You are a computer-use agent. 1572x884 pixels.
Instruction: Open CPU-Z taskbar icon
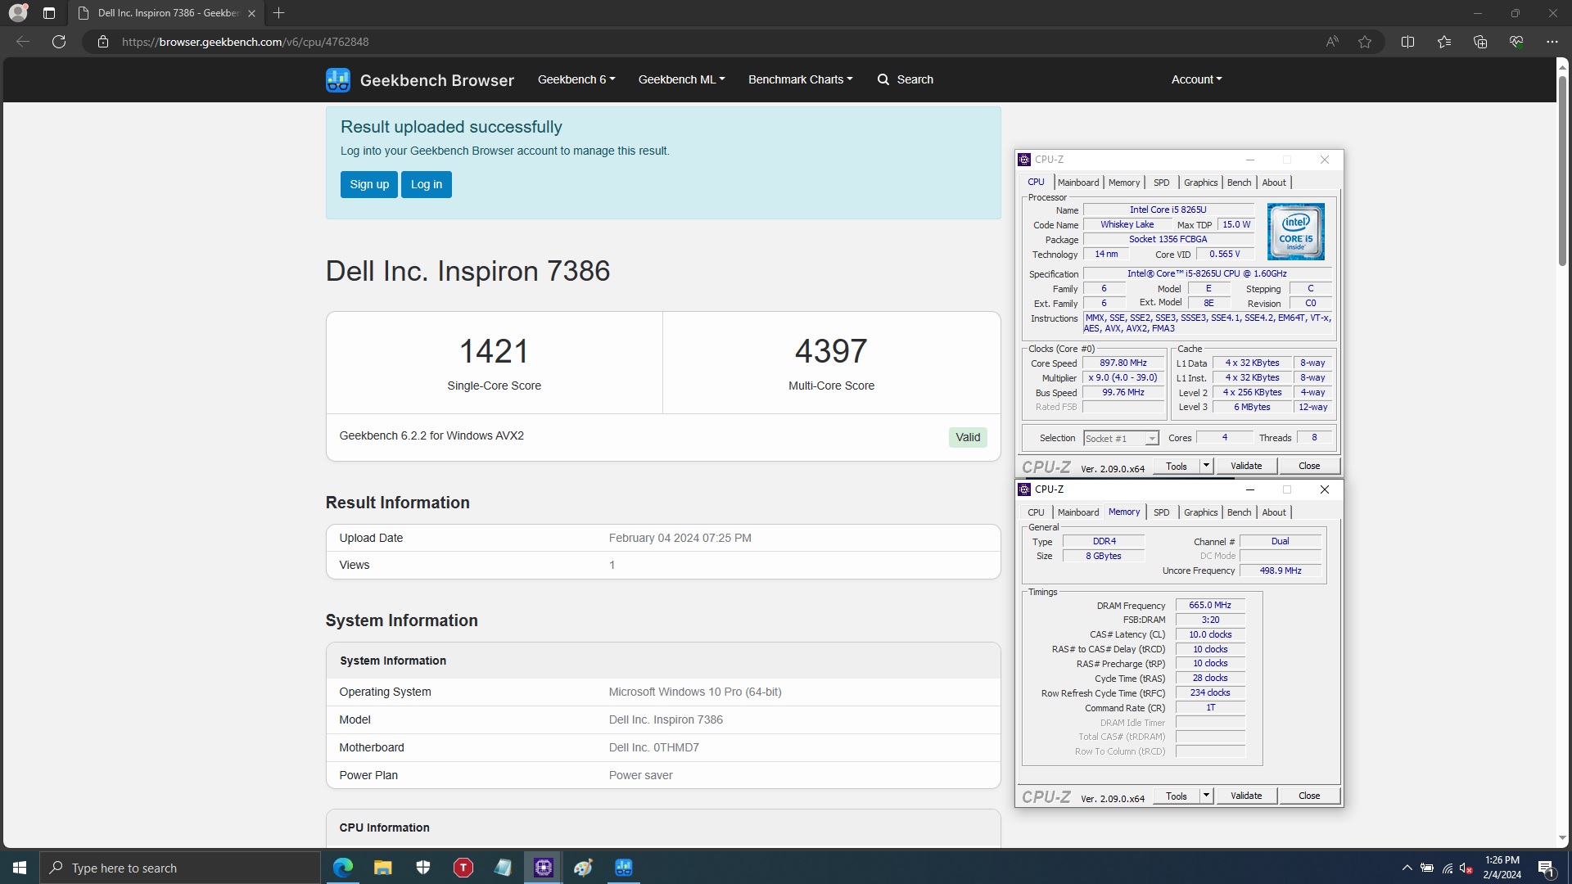point(544,868)
